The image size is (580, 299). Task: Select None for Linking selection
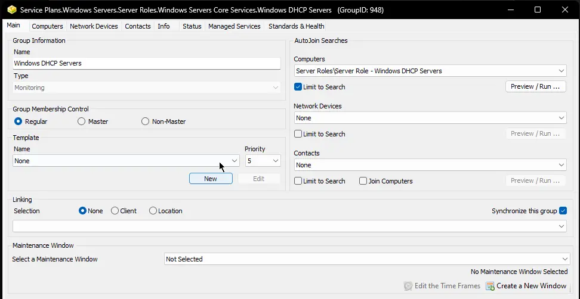pyautogui.click(x=82, y=211)
